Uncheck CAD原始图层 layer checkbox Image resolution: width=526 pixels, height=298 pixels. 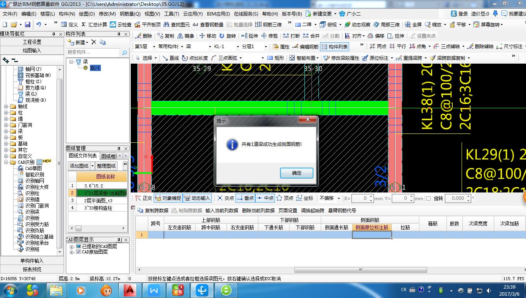click(x=79, y=252)
